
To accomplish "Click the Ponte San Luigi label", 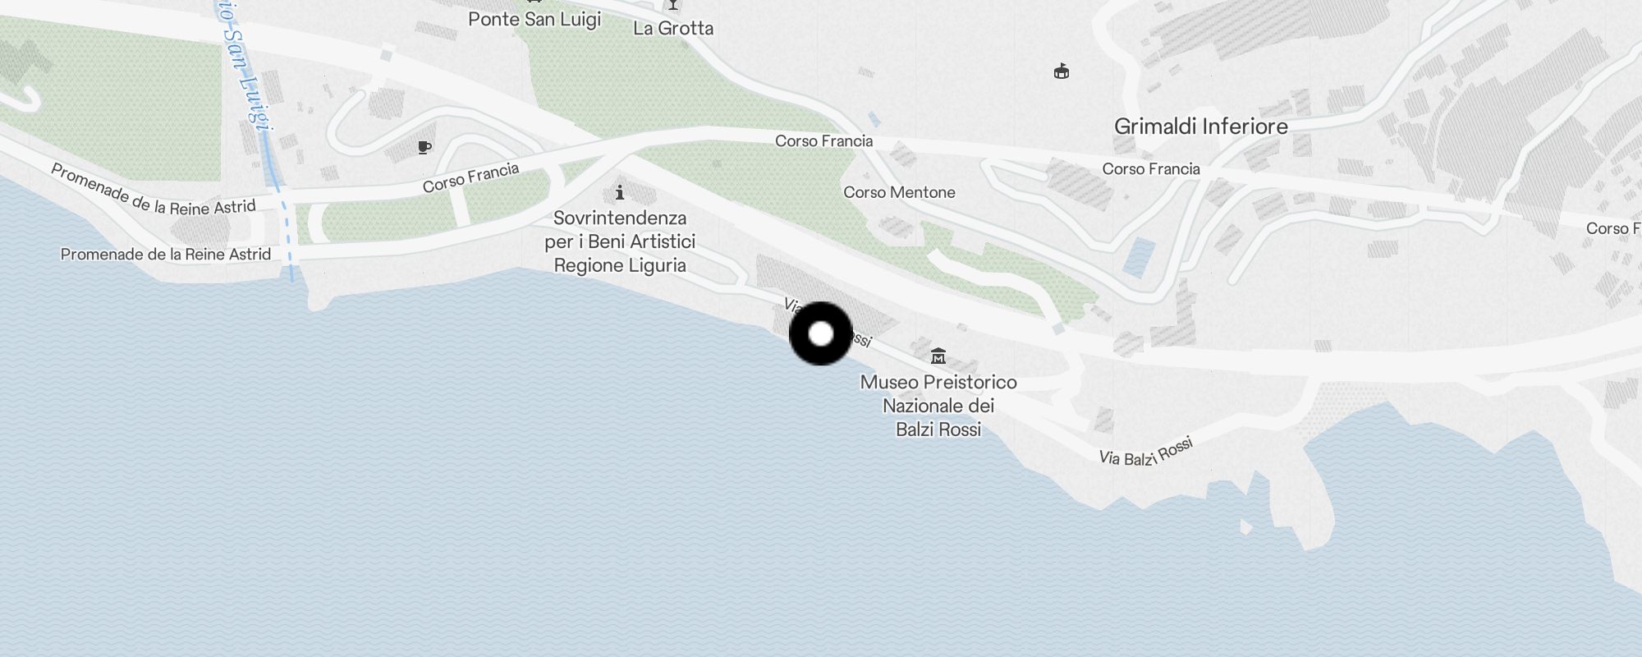I will 534,19.
